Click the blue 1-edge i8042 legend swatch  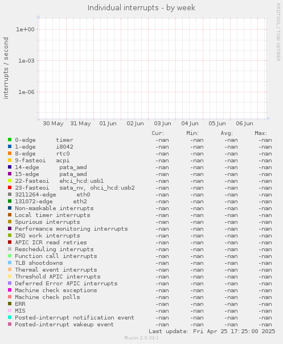tap(10, 146)
